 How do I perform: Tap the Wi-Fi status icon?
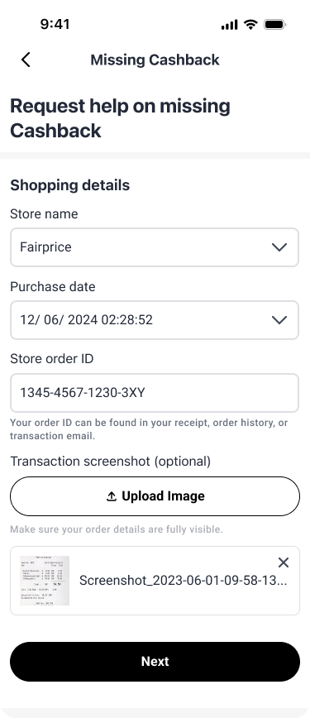coord(250,24)
